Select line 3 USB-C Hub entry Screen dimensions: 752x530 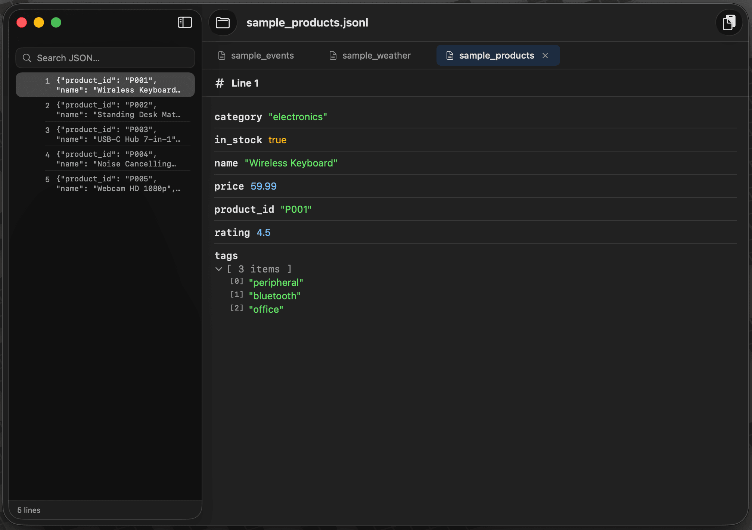click(105, 134)
